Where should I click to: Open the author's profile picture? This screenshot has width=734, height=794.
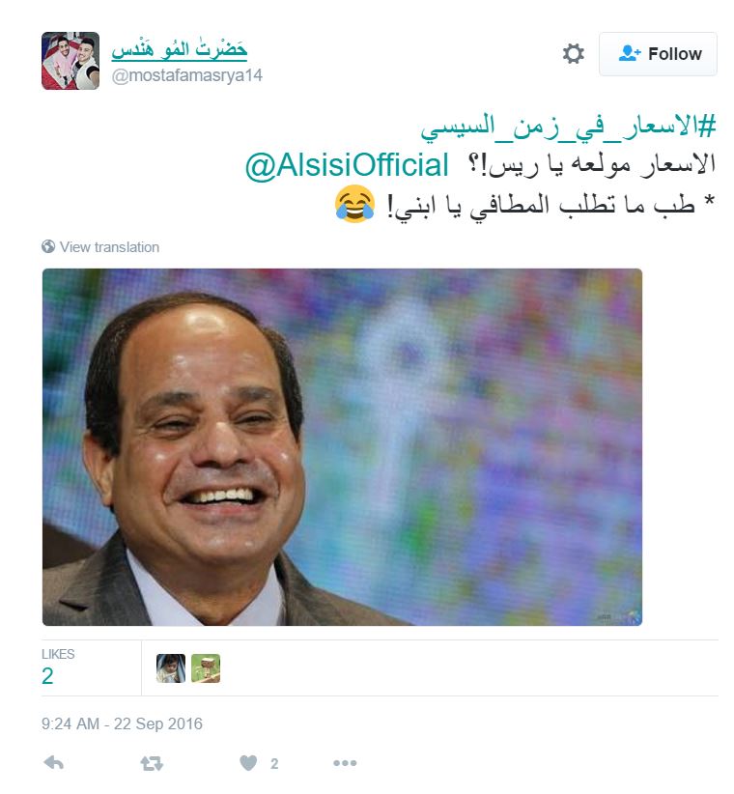71,61
